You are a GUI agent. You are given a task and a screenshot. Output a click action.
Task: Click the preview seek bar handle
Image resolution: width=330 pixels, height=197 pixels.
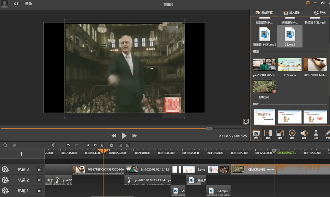click(x=209, y=128)
